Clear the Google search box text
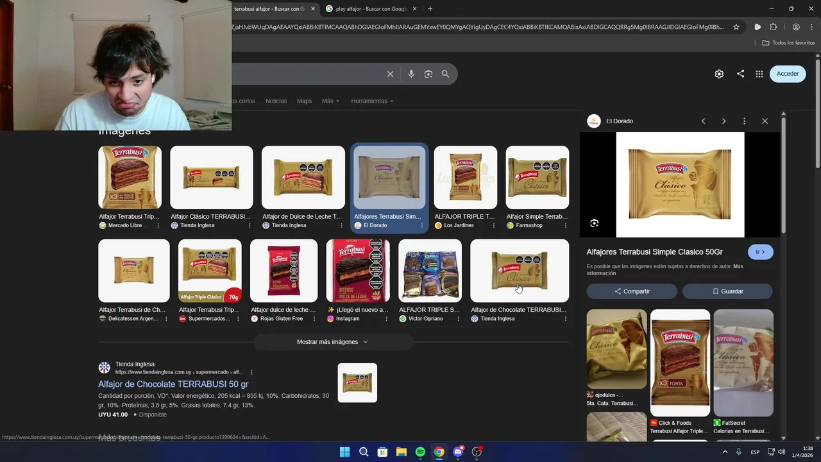Image resolution: width=821 pixels, height=462 pixels. 390,74
